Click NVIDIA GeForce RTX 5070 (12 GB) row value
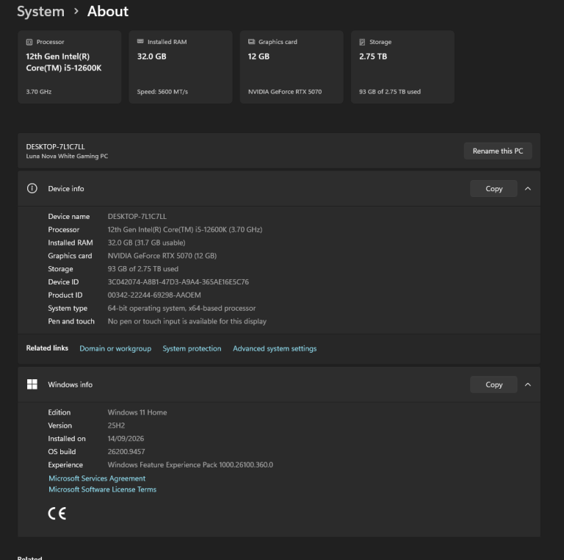This screenshot has height=560, width=564. coord(162,256)
